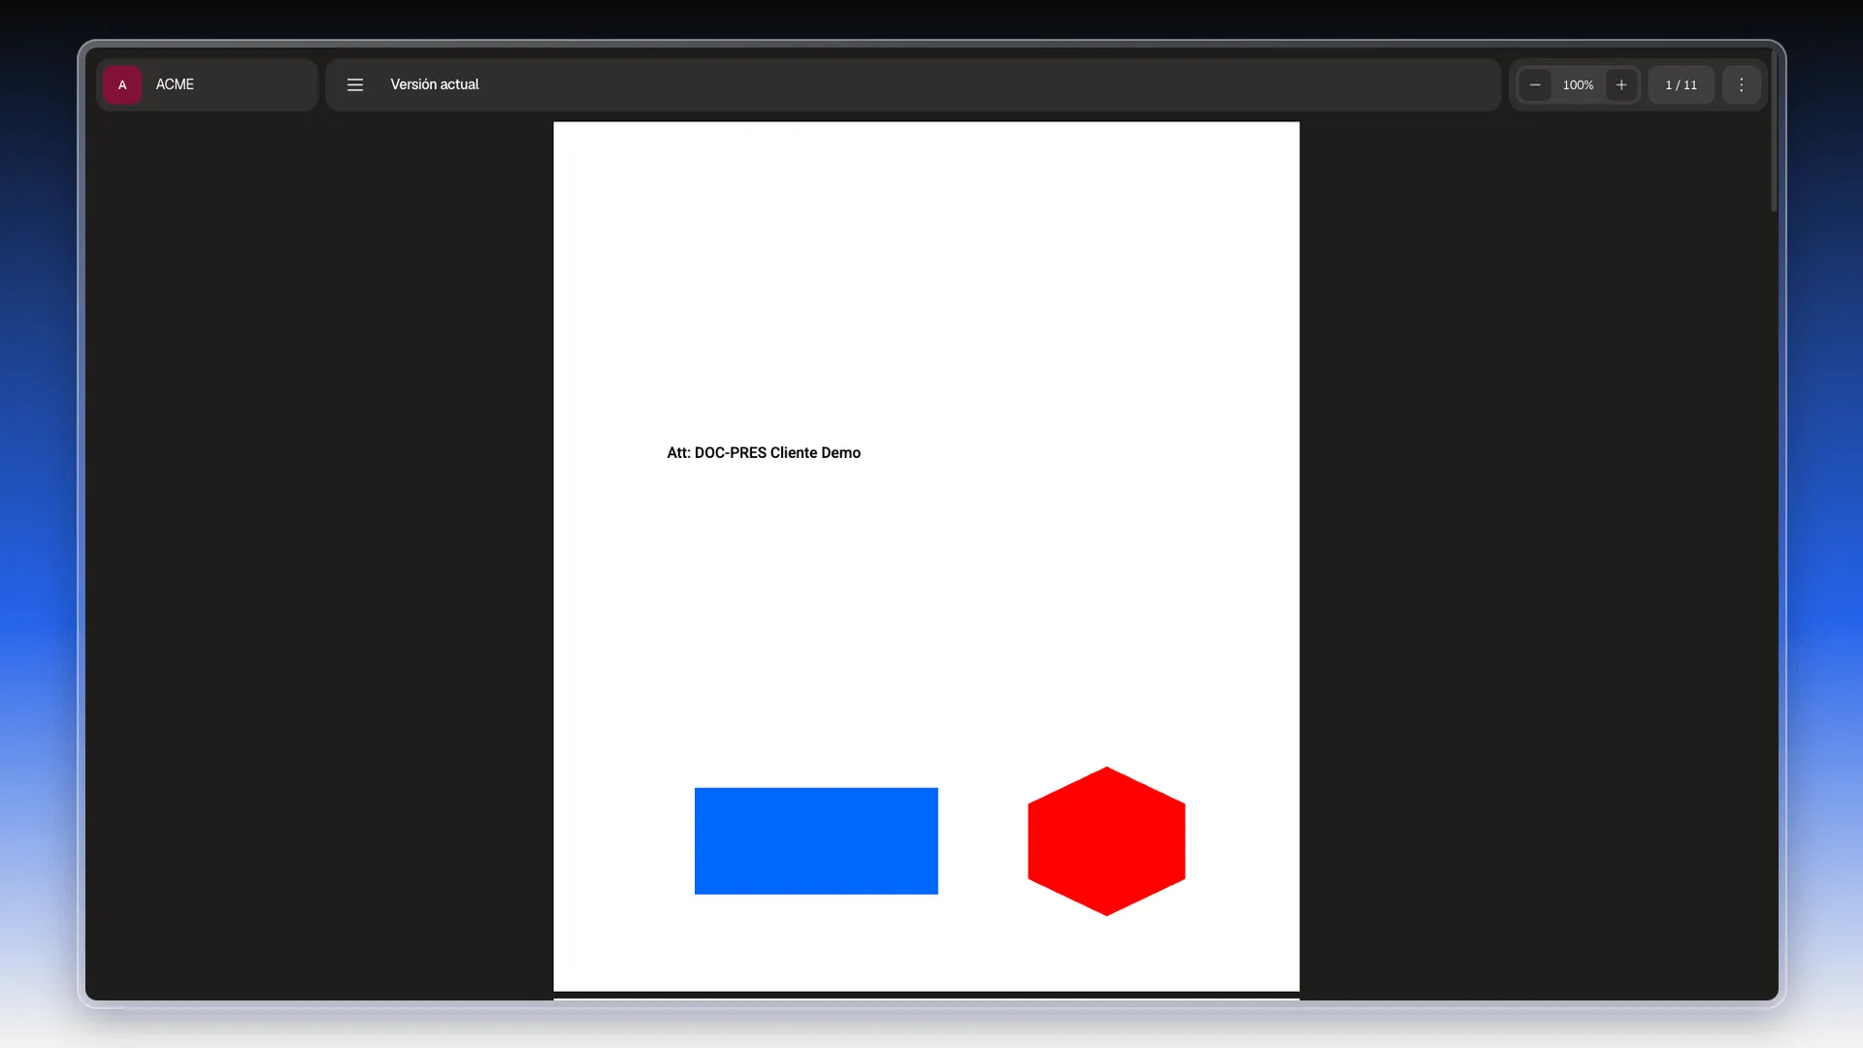Click the Versión actual title
1863x1048 pixels.
tap(435, 84)
